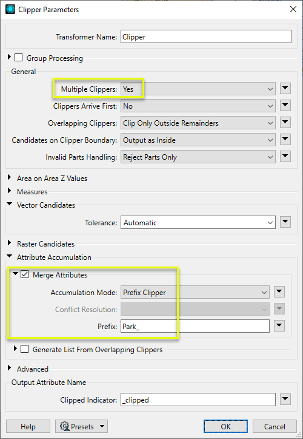Viewport: 303px width, 439px height.
Task: Open the menu arrow beside Clippers Arrive First
Action: (285, 106)
